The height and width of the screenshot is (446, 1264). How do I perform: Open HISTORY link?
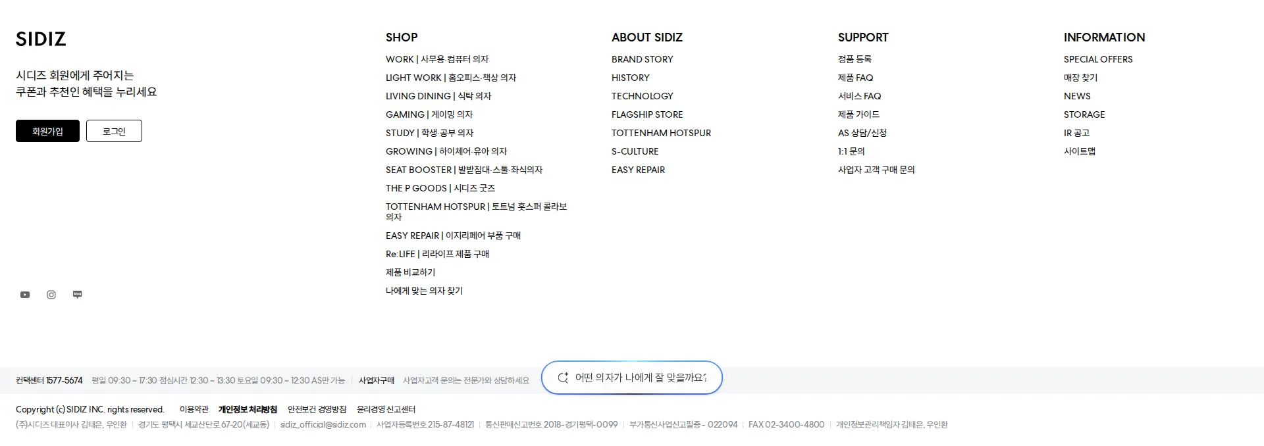click(x=631, y=78)
